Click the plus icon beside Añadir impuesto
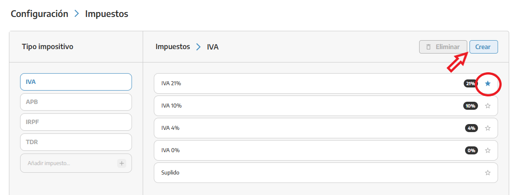Viewport: 519px width, 195px height. [121, 163]
